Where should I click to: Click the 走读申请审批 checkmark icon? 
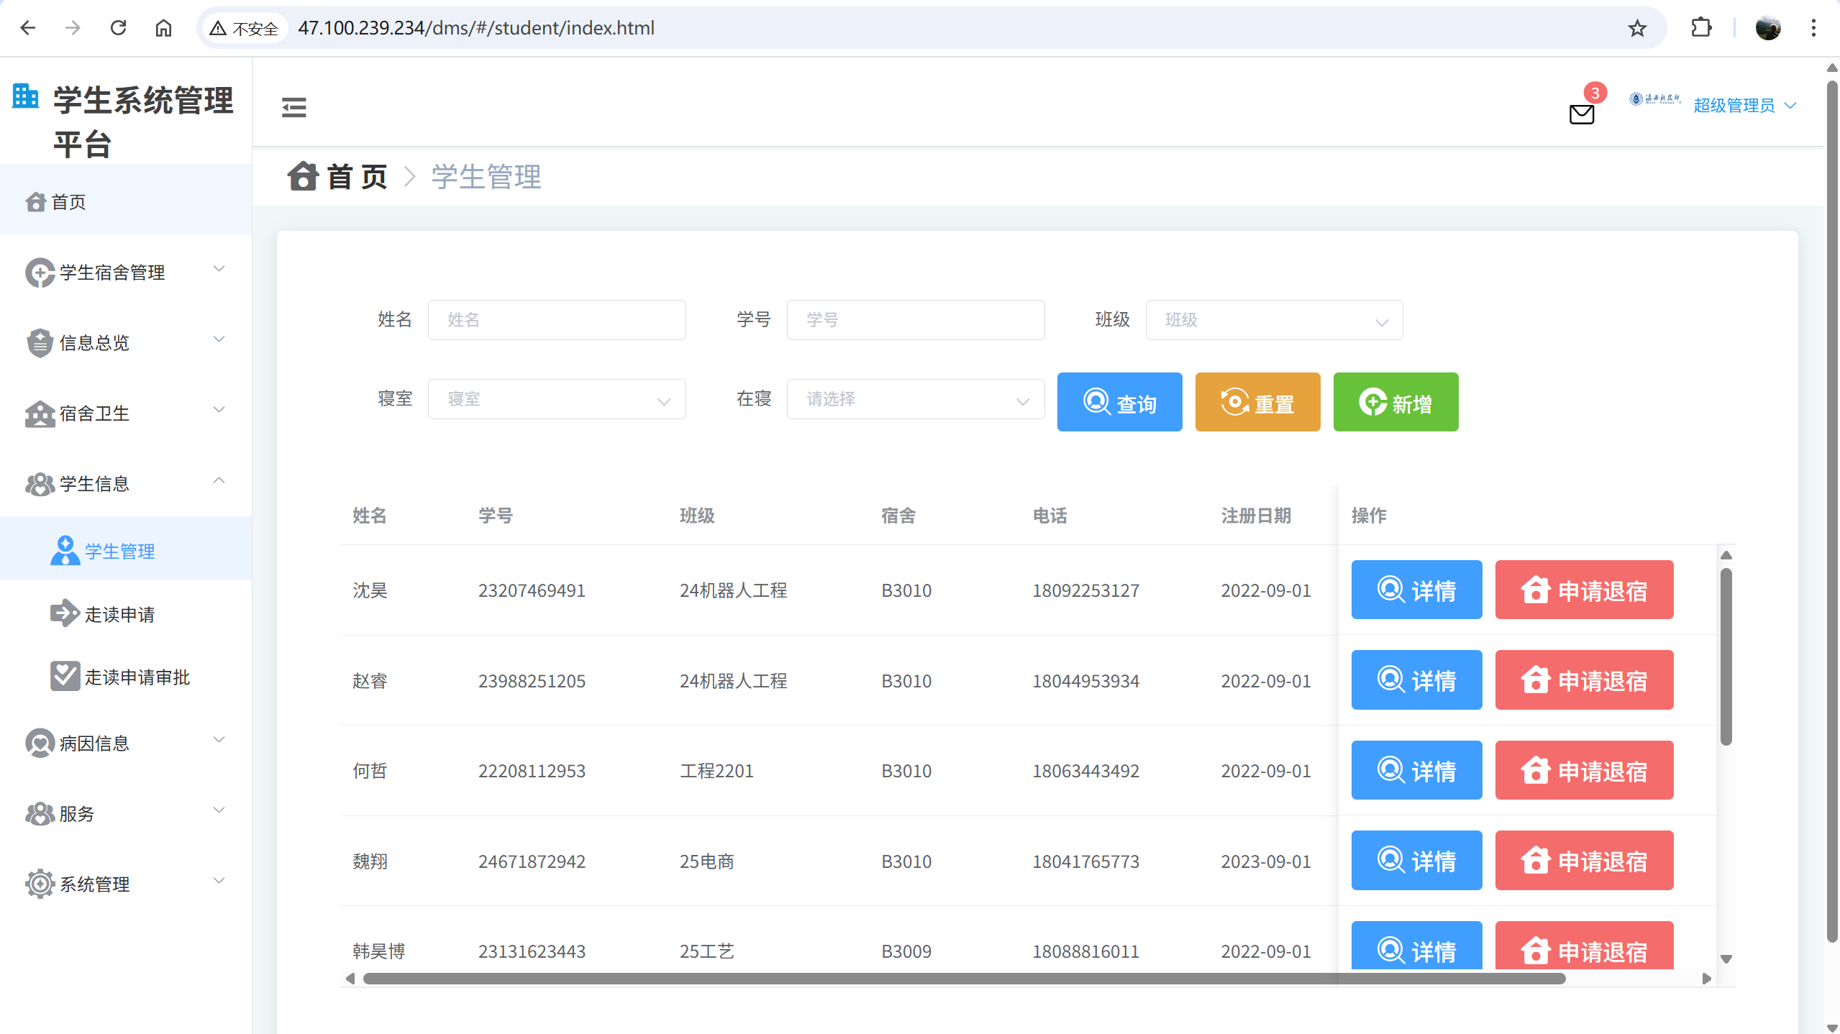click(x=65, y=677)
